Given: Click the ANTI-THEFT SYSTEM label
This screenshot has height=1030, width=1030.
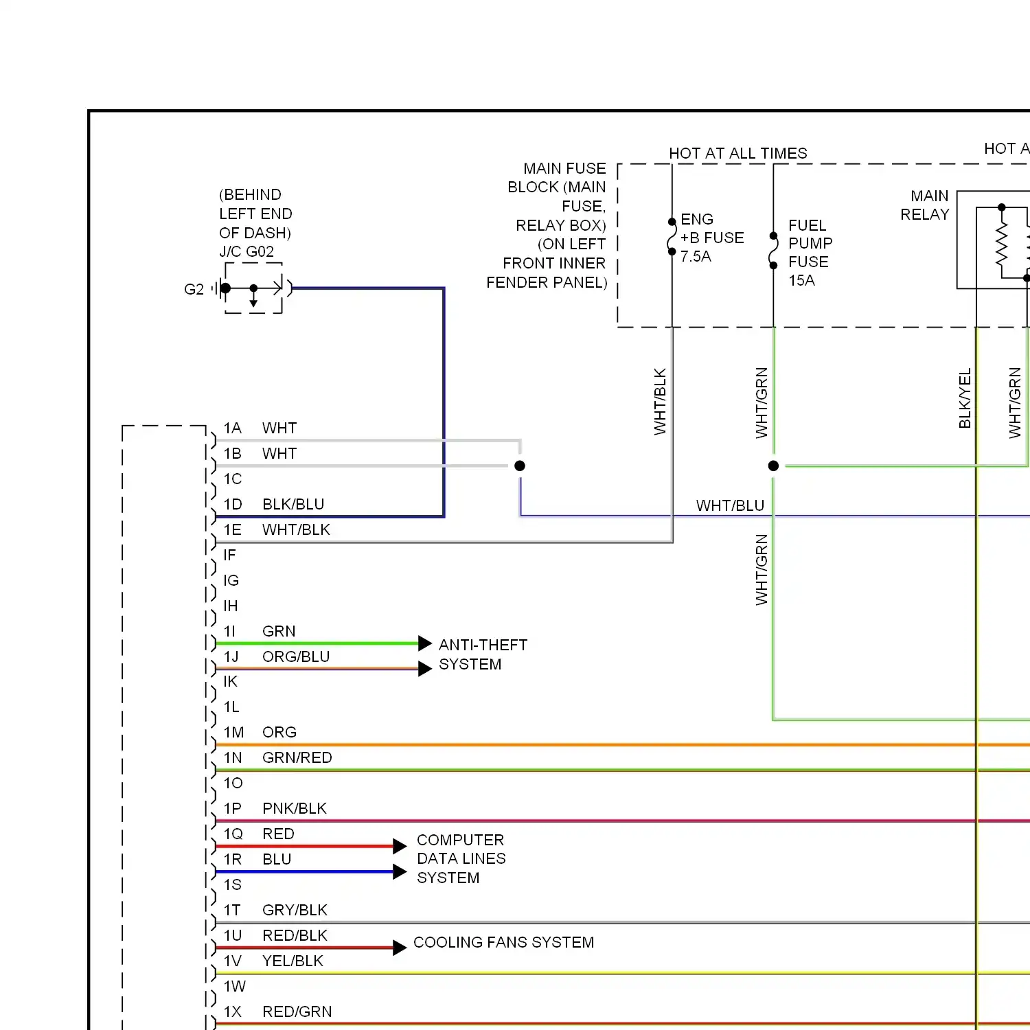Looking at the screenshot, I should coord(483,654).
